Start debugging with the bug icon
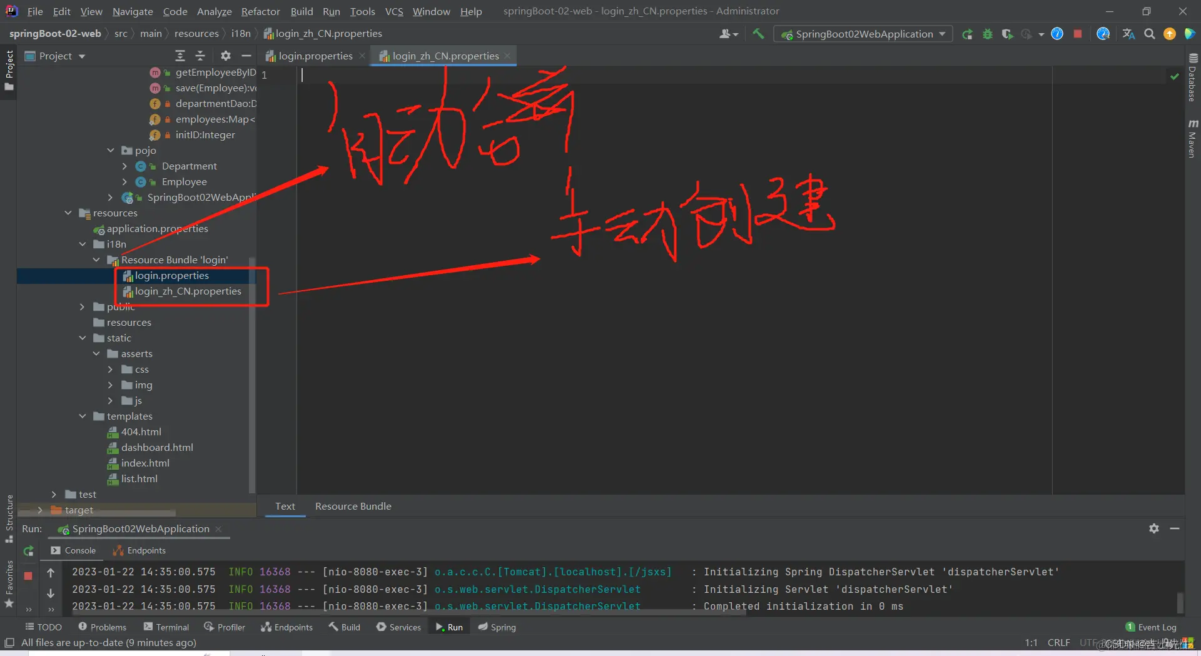Viewport: 1201px width, 656px height. (x=987, y=34)
